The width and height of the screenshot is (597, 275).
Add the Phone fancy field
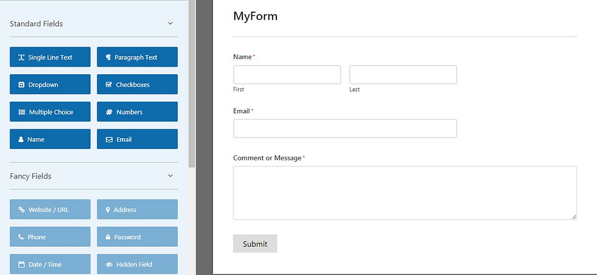pos(50,237)
